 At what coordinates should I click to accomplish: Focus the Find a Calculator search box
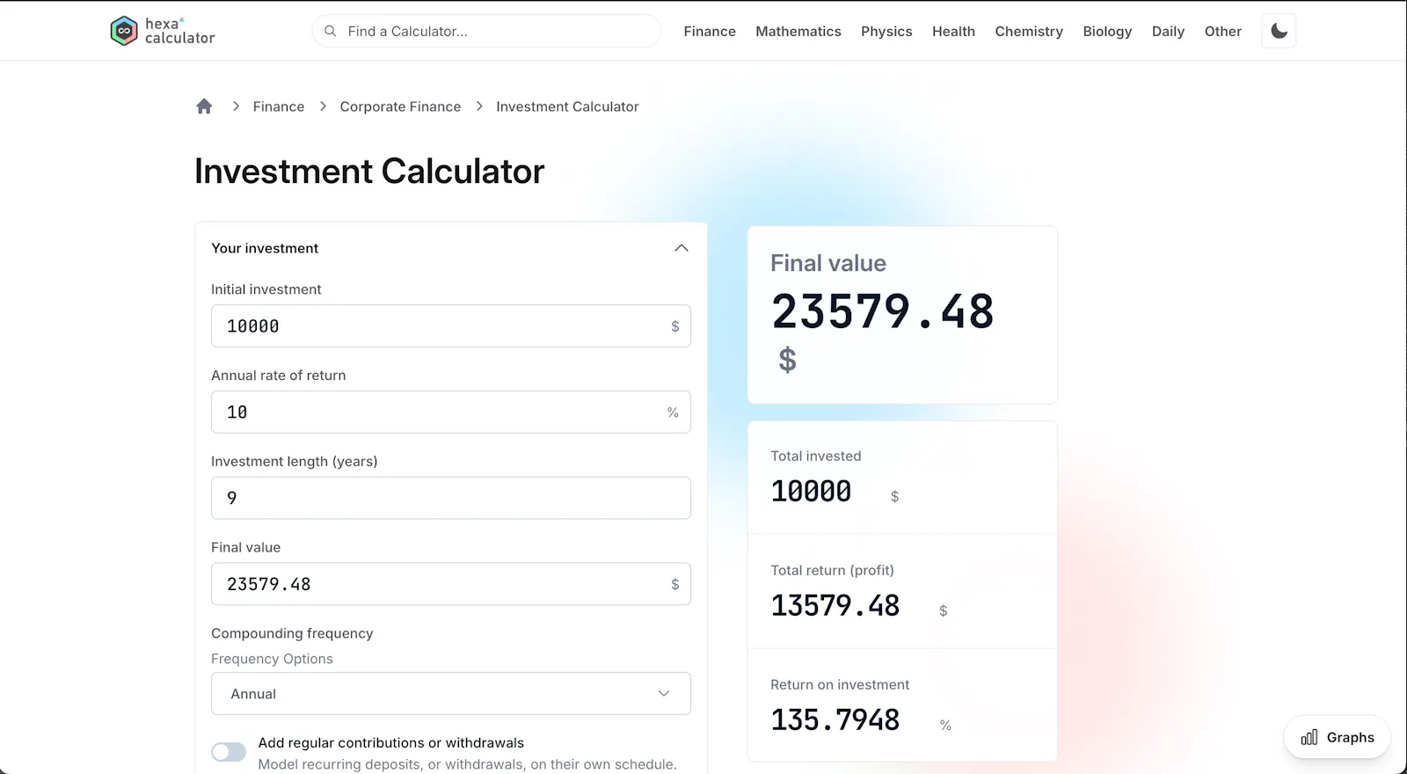click(x=486, y=31)
